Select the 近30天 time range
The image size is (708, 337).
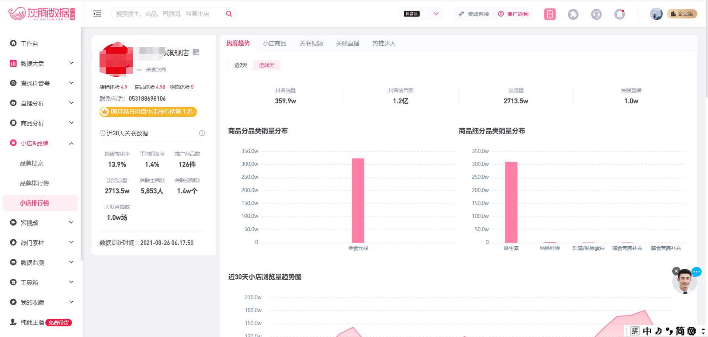pyautogui.click(x=267, y=65)
